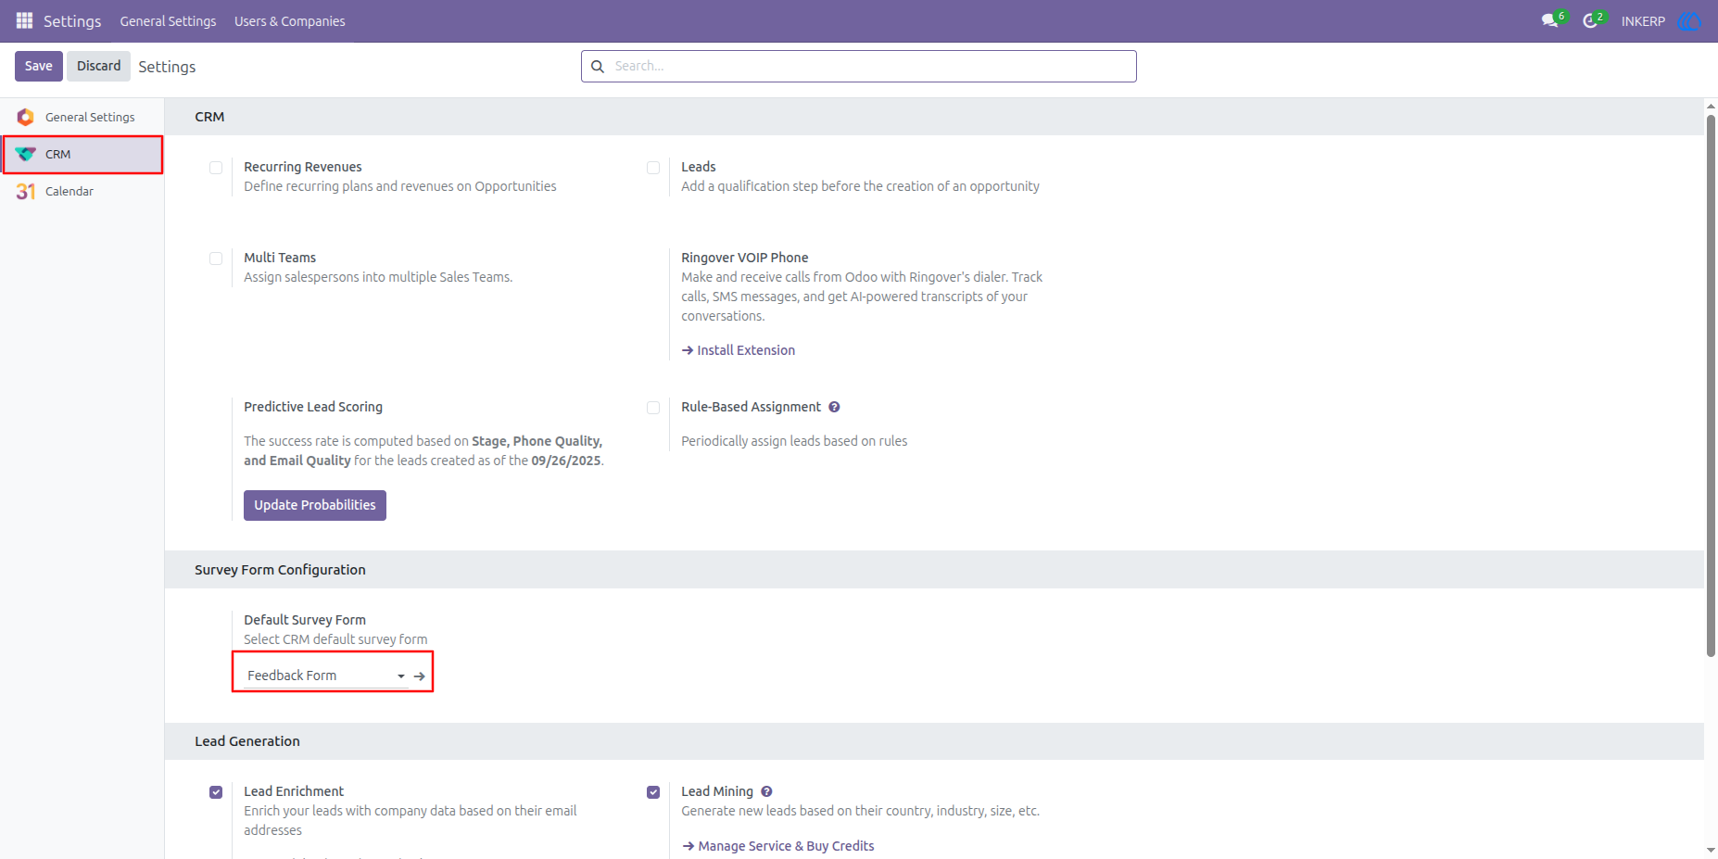Click the help icon next to Rule-Based Assignment

tap(834, 407)
